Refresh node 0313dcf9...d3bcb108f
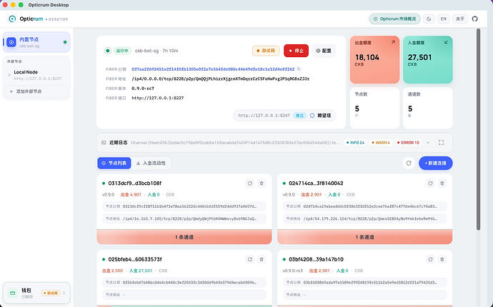493x307 pixels. tap(249, 183)
